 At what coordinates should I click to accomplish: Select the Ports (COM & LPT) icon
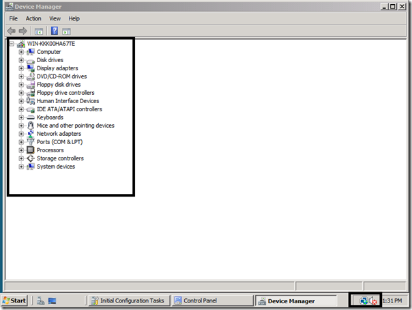tap(31, 142)
